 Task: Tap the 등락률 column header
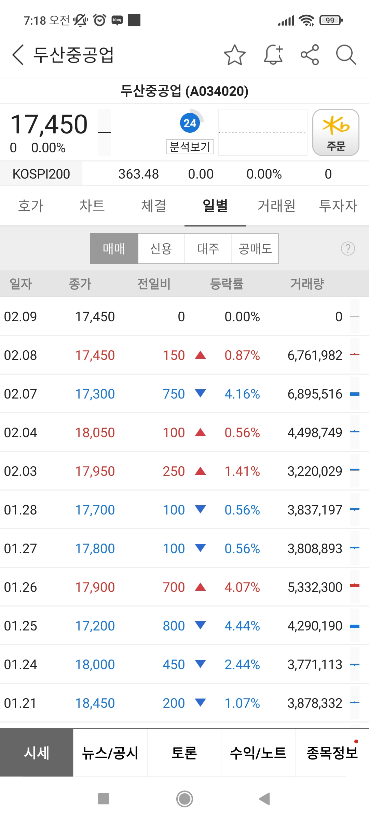point(227,284)
